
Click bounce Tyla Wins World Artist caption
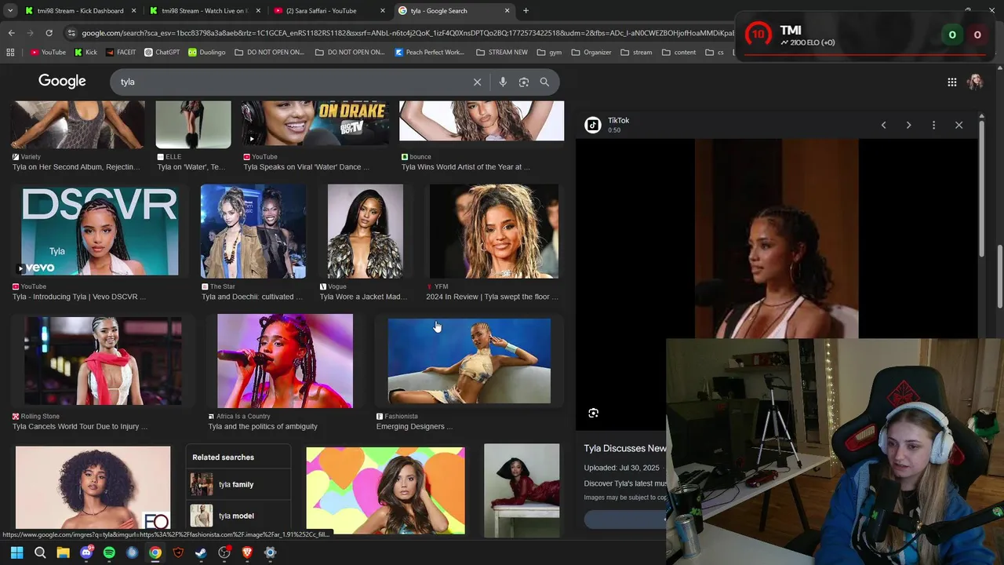466,166
